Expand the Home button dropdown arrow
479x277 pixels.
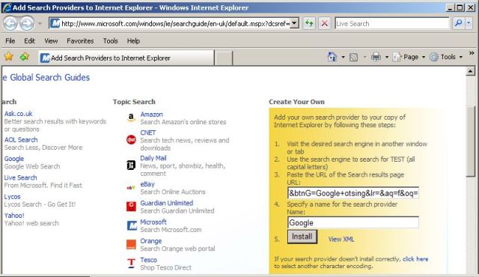tap(343, 57)
